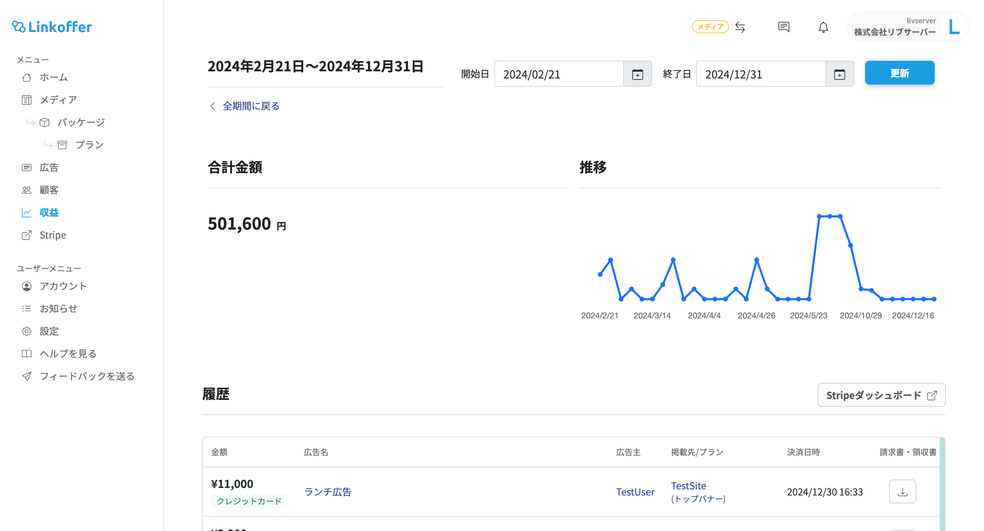Open the プラン sidebar sub-item
Image resolution: width=984 pixels, height=531 pixels.
pyautogui.click(x=90, y=145)
